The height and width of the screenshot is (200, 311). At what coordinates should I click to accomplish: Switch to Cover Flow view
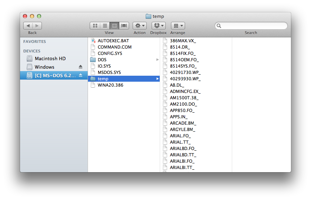tap(124, 26)
